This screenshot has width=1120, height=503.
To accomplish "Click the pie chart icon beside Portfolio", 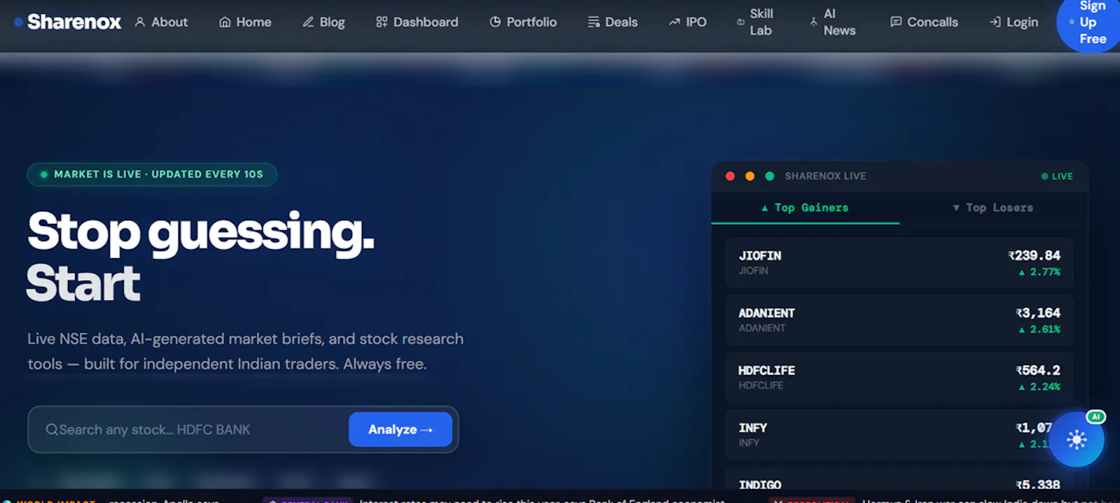I will pos(495,22).
